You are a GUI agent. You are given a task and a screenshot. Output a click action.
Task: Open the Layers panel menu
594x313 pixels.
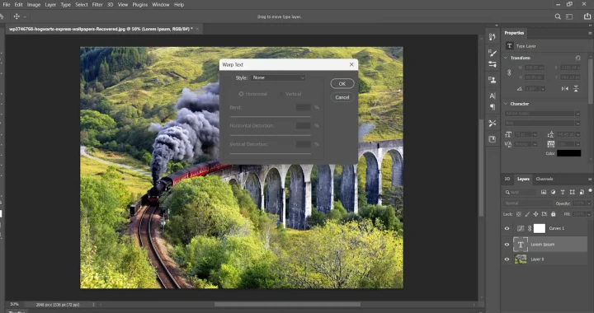point(590,180)
